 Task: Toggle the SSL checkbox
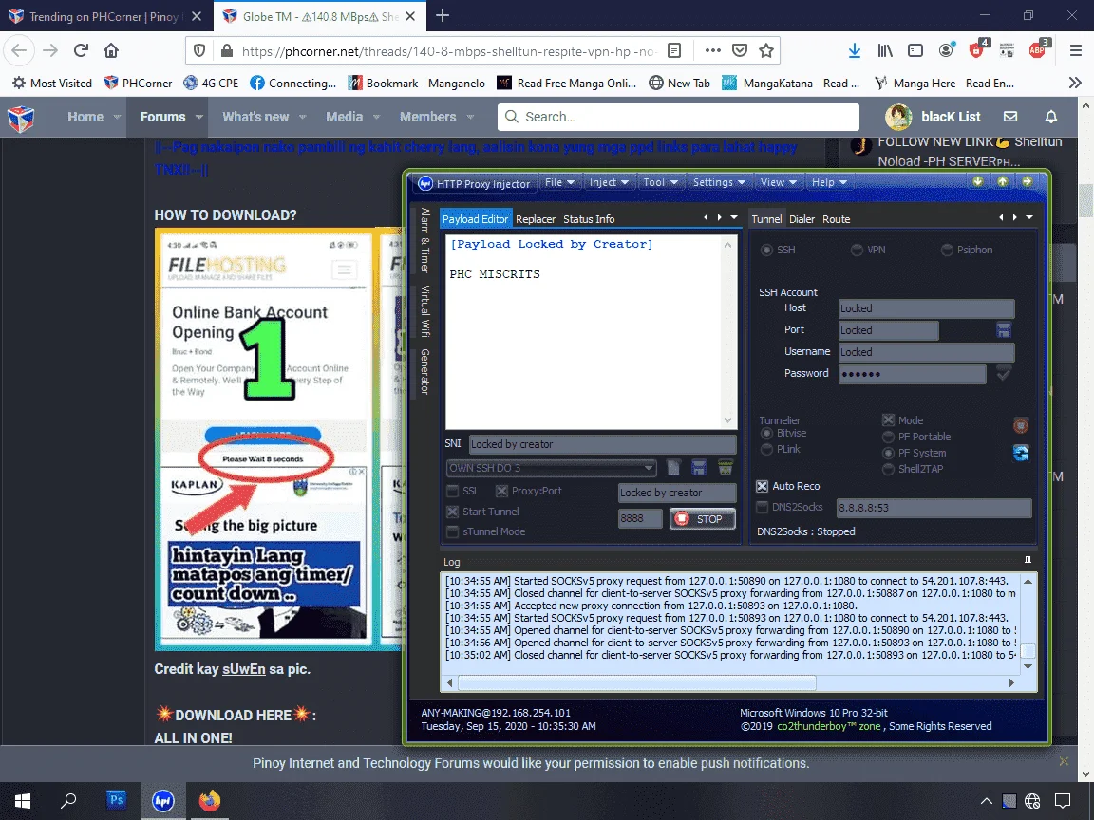[453, 491]
